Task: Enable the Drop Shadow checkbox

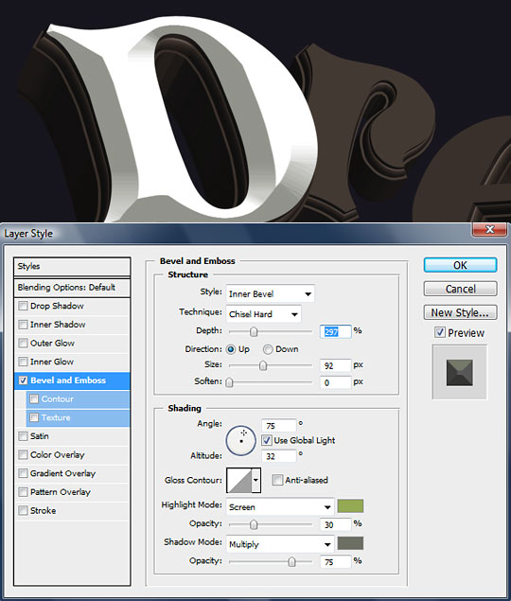Action: click(23, 306)
